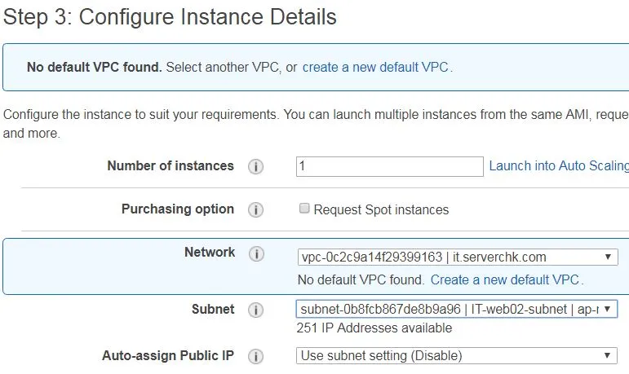
Task: Click the Network field label
Action: 210,252
